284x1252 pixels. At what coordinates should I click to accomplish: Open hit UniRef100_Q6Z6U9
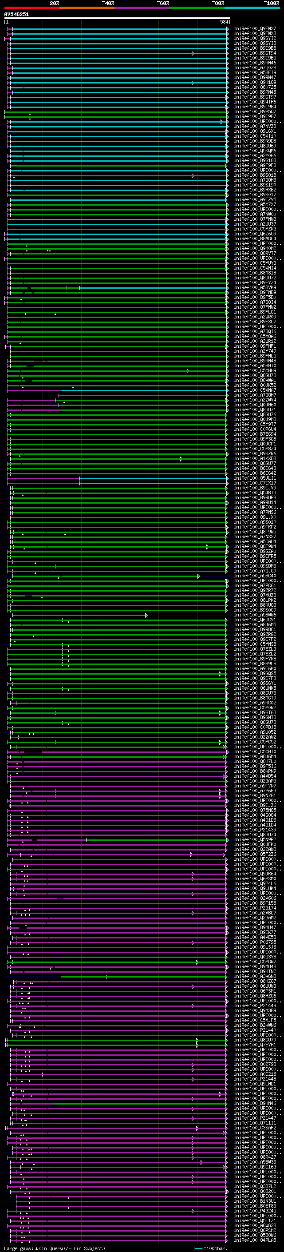[255, 234]
